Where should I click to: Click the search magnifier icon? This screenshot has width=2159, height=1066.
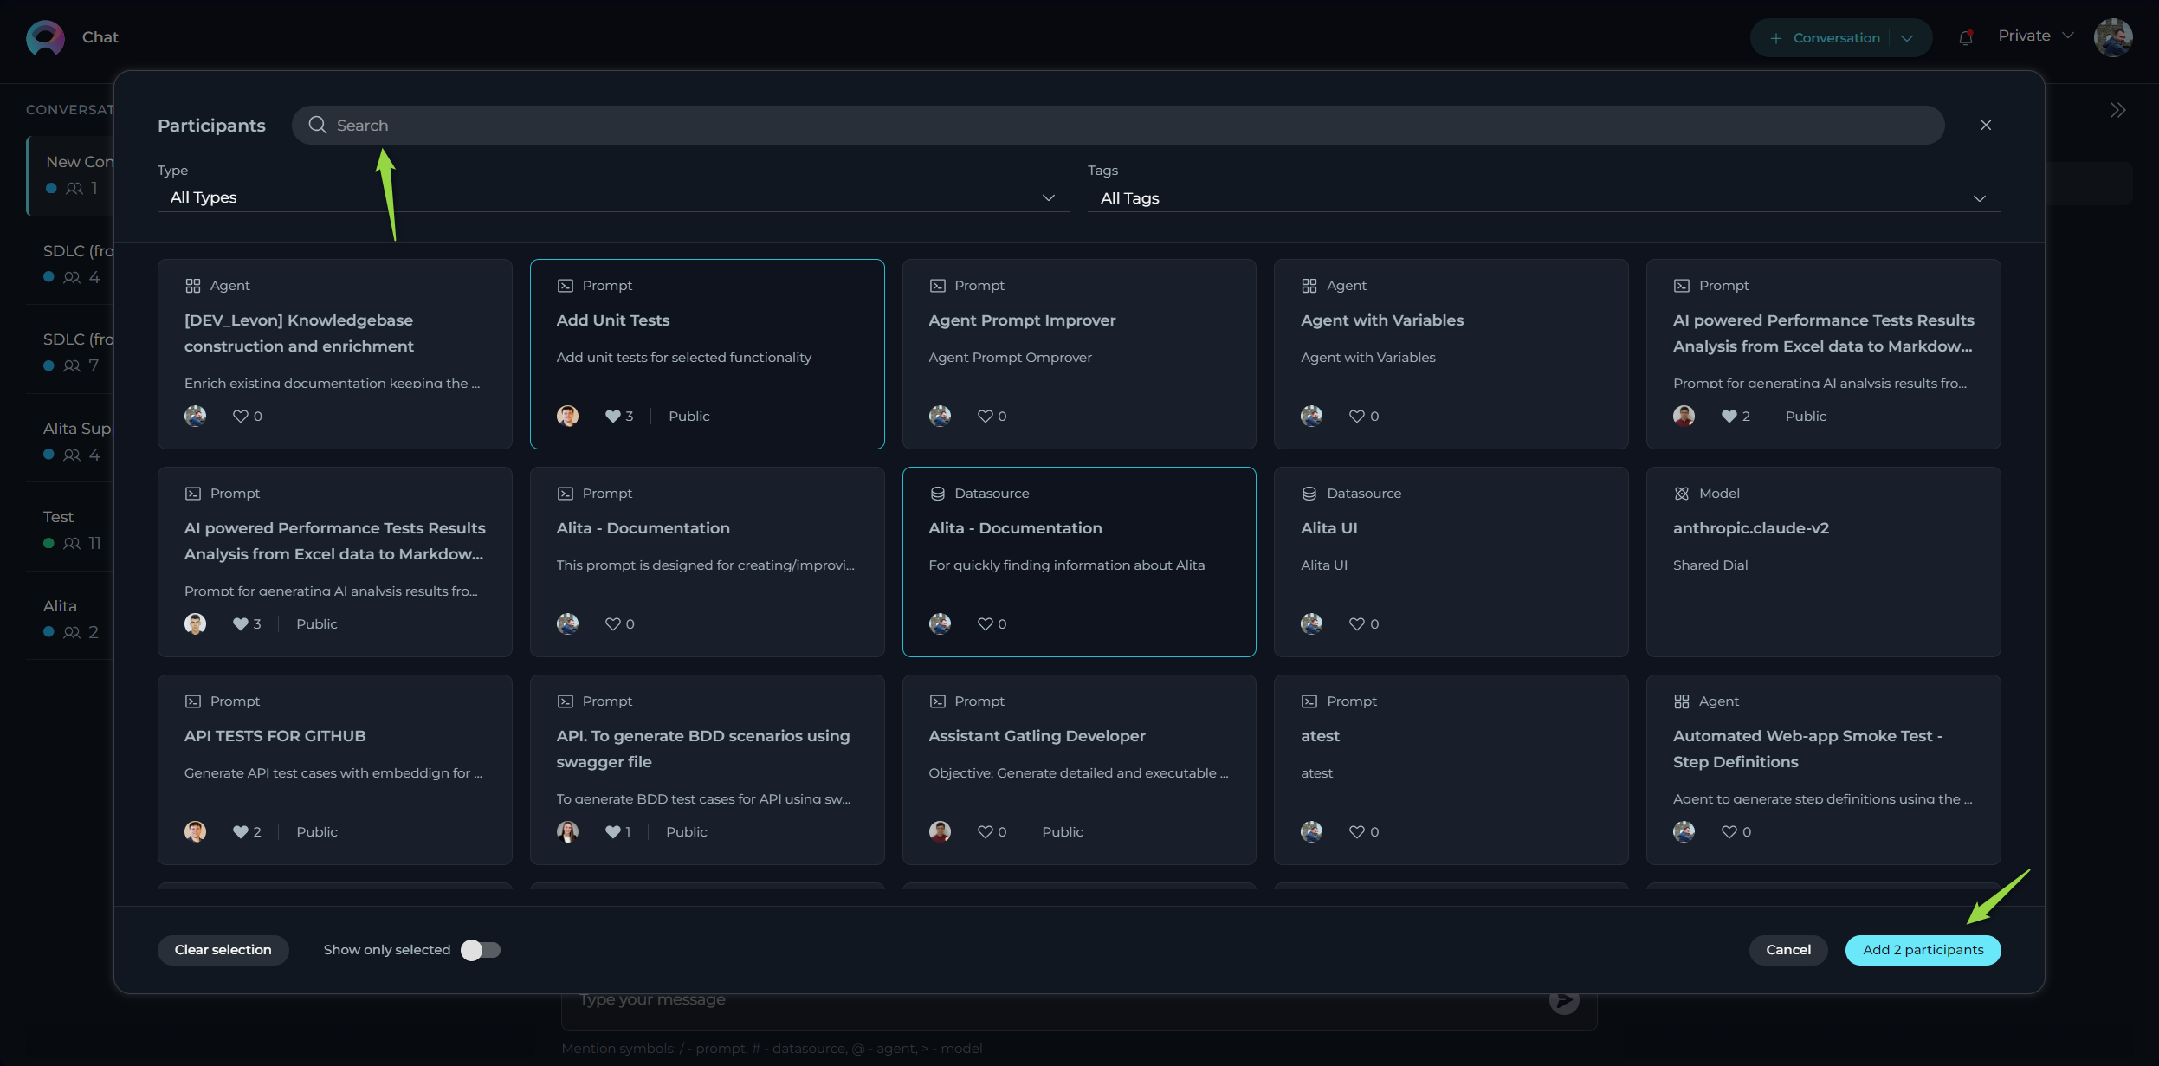pyautogui.click(x=318, y=125)
